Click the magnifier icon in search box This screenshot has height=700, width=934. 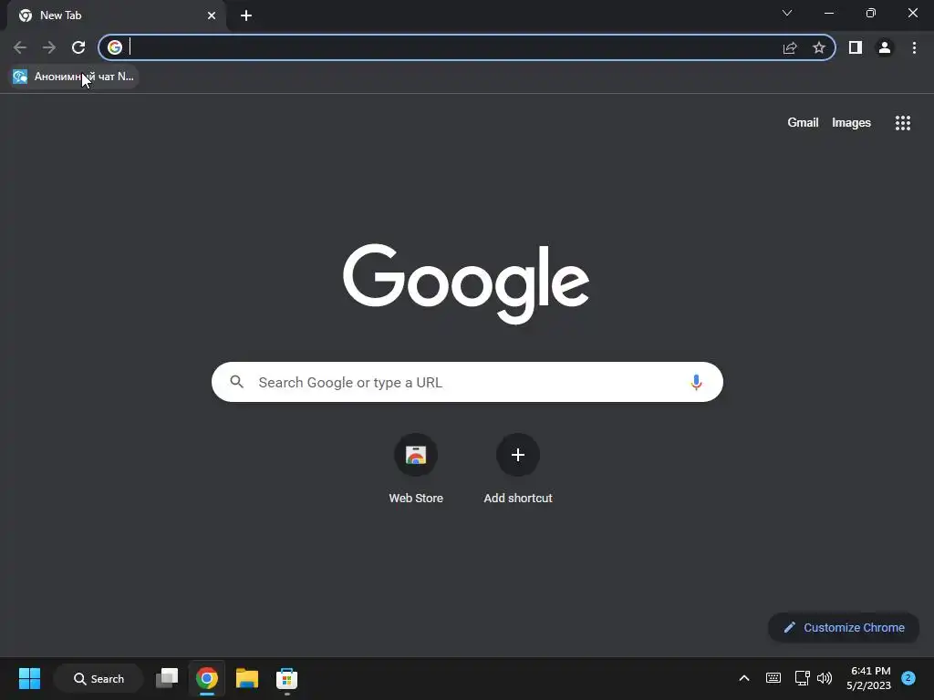[236, 382]
